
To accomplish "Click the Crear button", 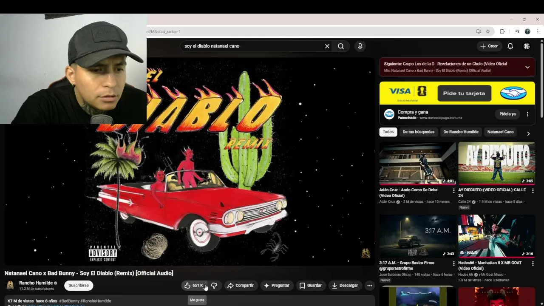I will [489, 46].
